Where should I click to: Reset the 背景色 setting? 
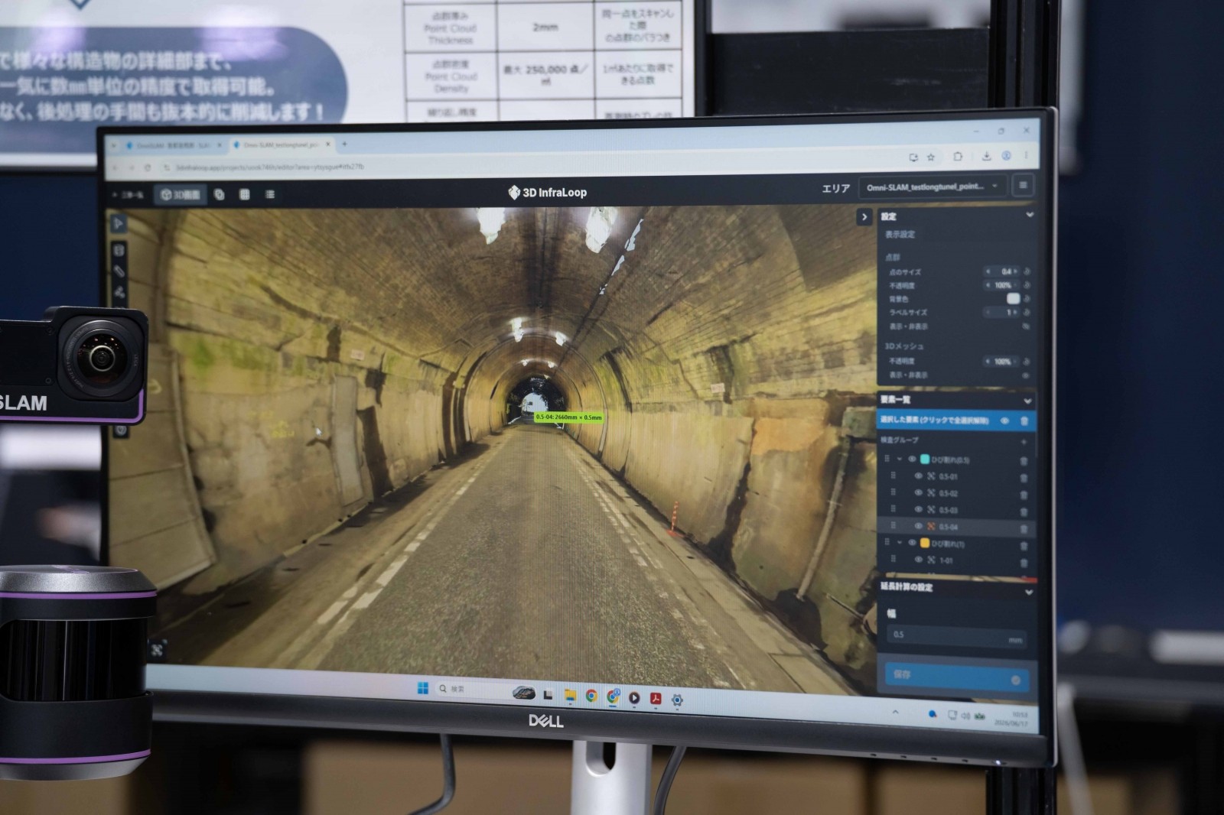[x=1027, y=298]
